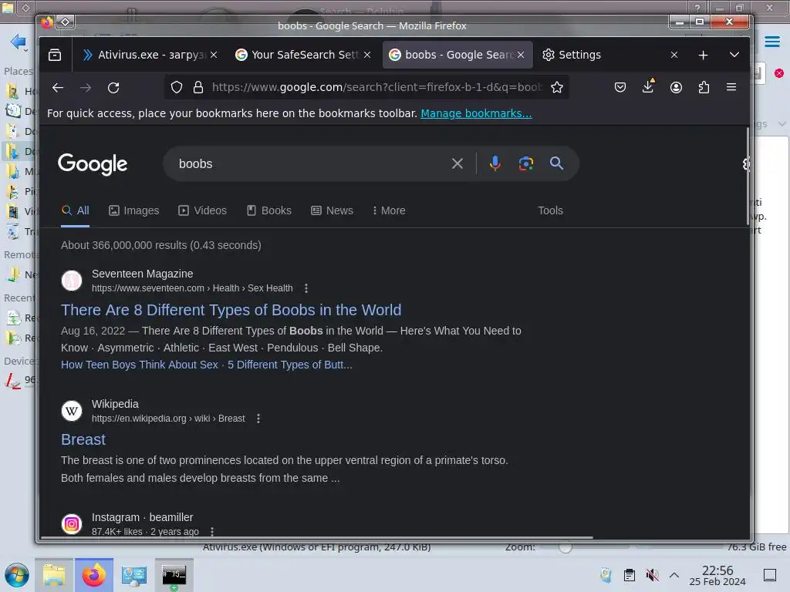This screenshot has height=592, width=790.
Task: Open Google Lens image search
Action: (526, 163)
